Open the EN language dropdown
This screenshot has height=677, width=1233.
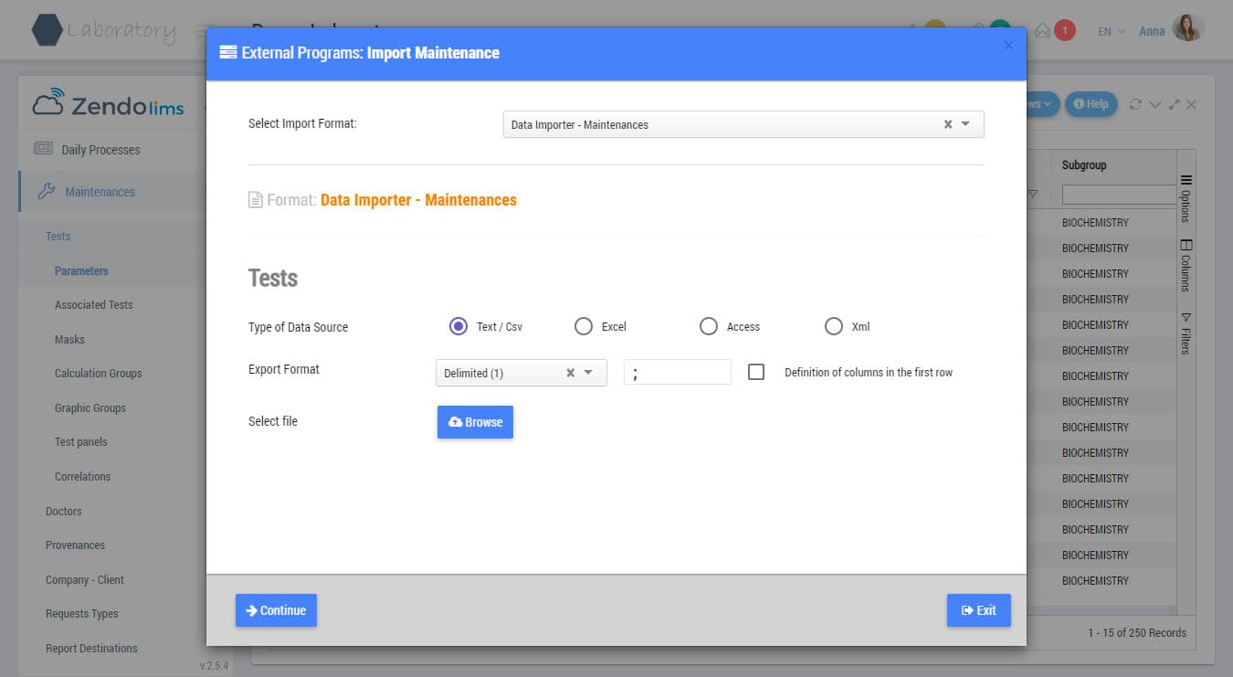(x=1111, y=31)
